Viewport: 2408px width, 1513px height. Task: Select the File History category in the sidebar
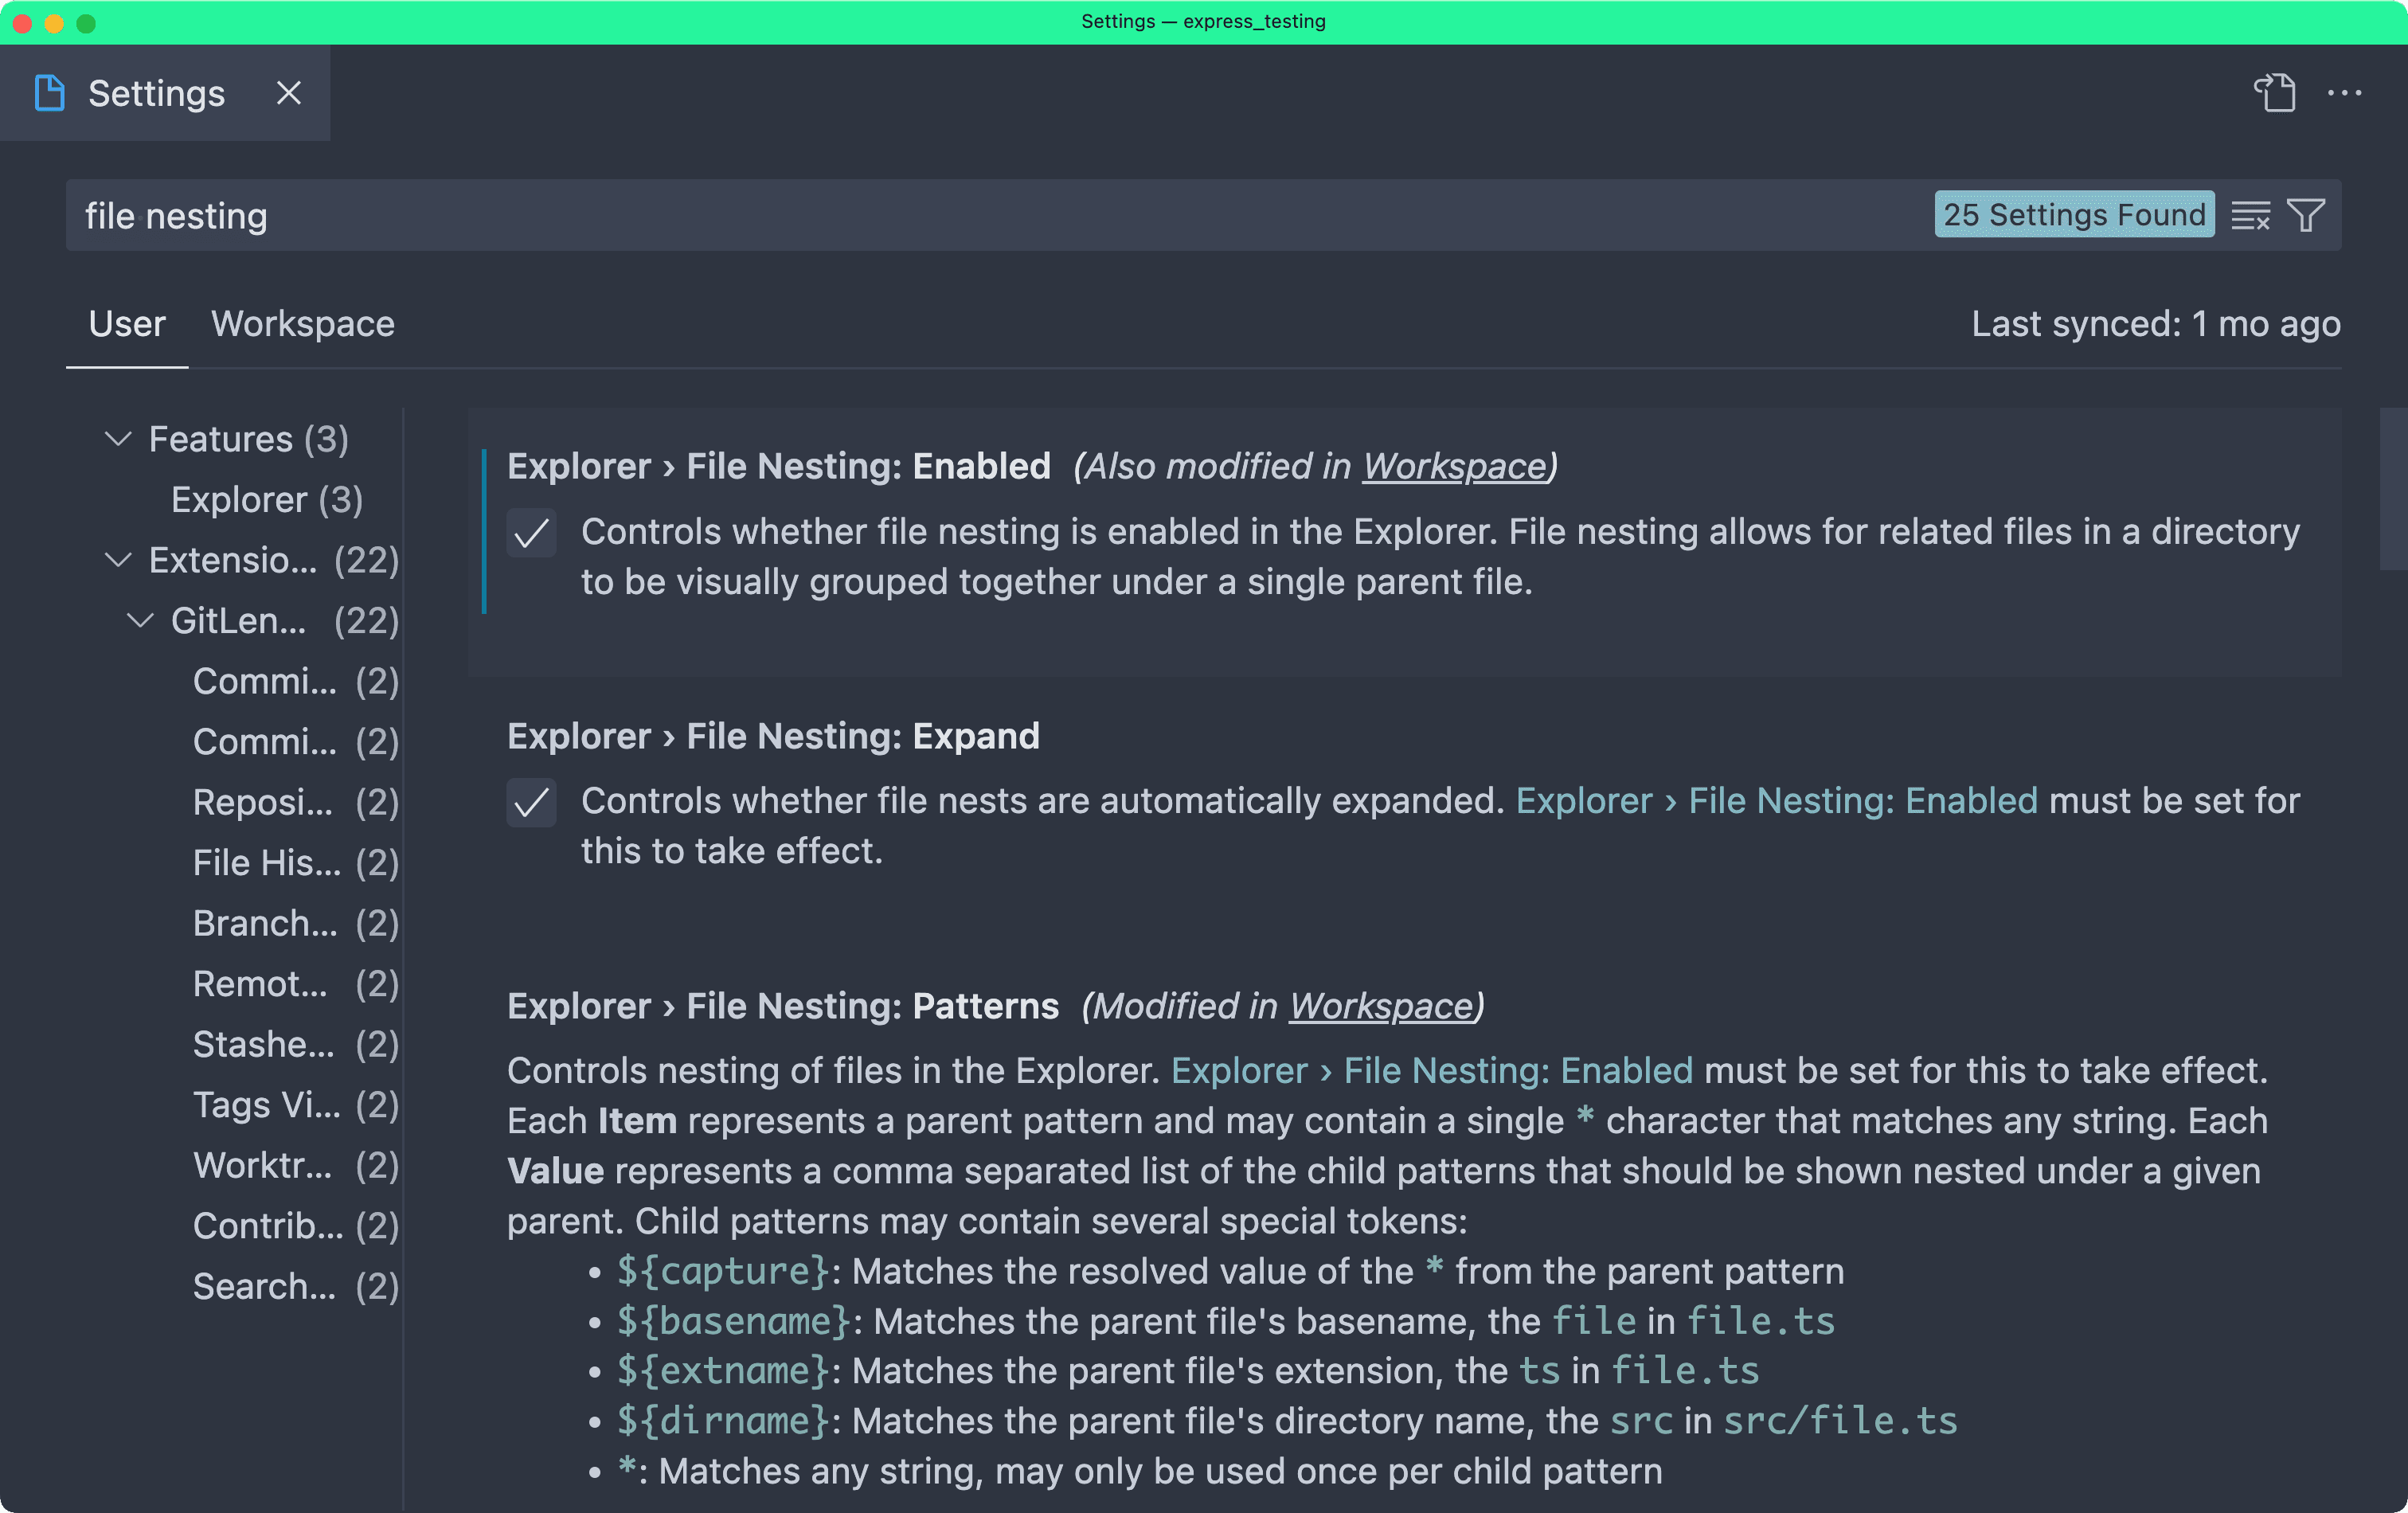(267, 862)
